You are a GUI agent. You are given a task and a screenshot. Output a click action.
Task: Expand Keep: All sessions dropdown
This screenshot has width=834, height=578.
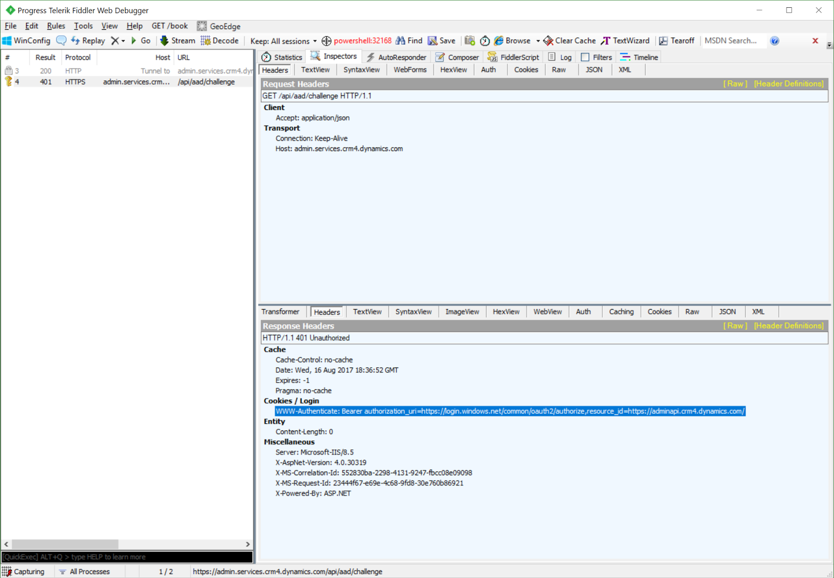283,41
